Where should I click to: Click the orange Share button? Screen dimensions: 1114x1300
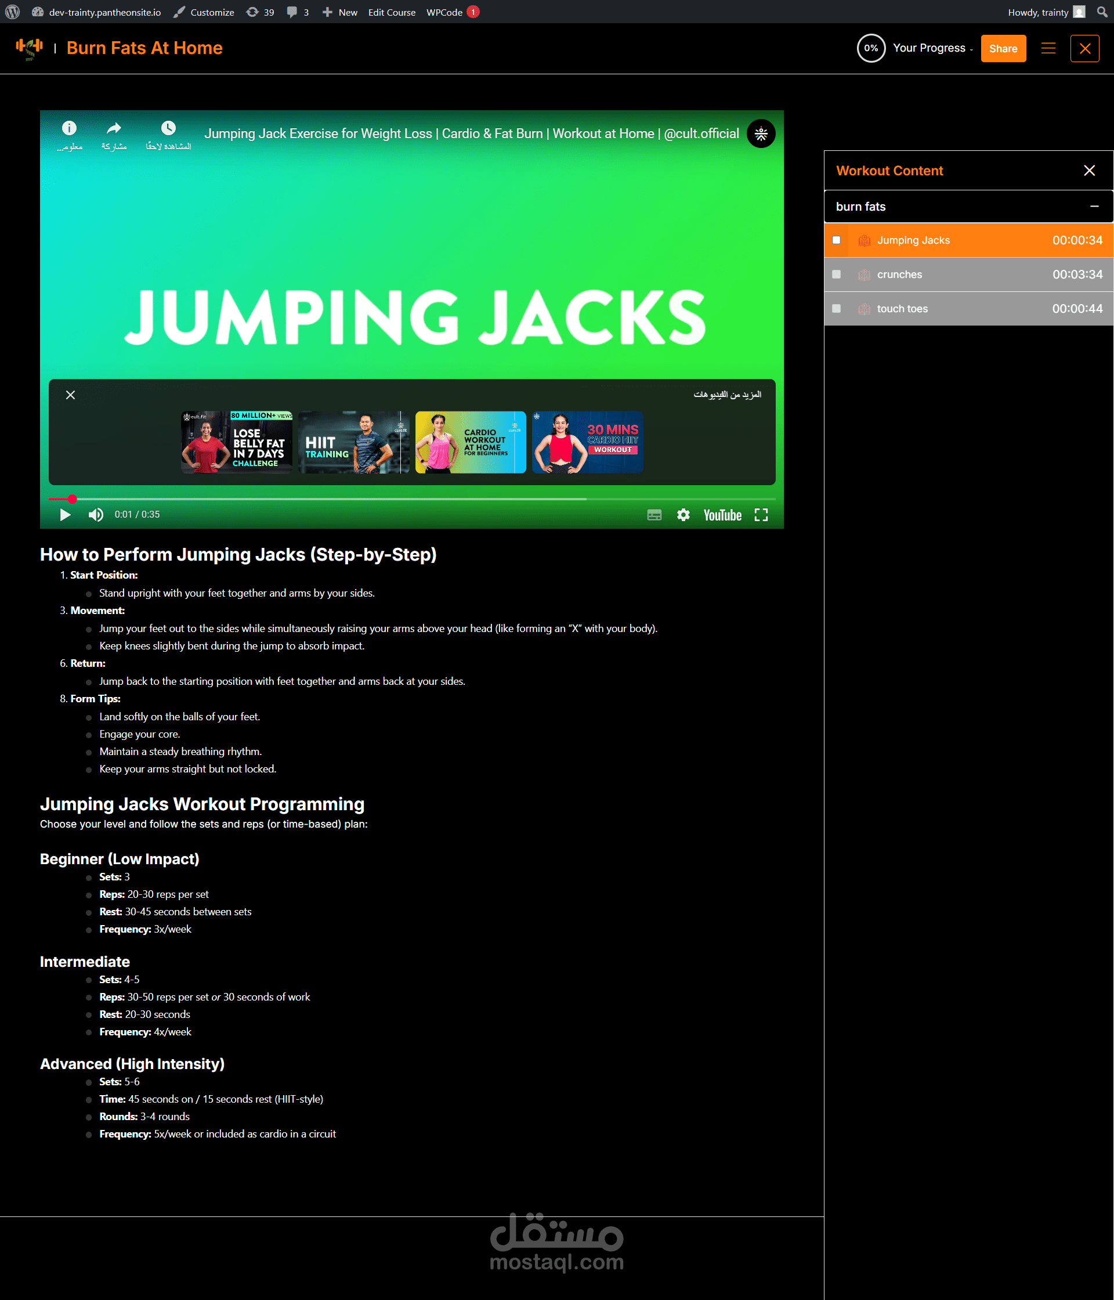(1003, 48)
